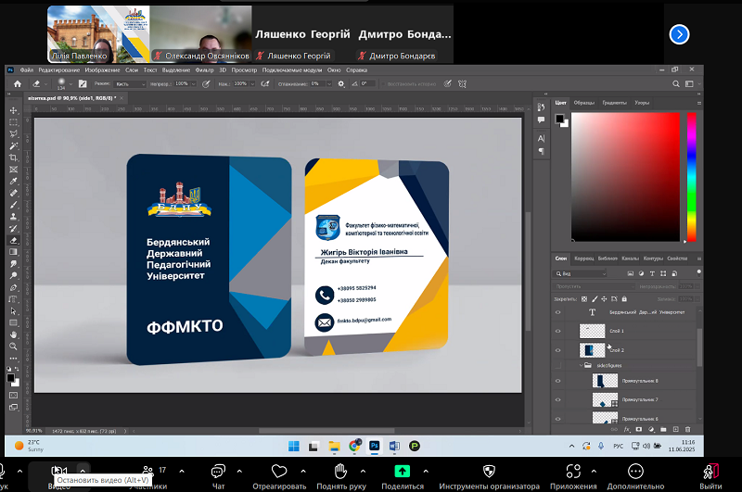Open the layer filter type dropdown (Вид)

(x=581, y=273)
